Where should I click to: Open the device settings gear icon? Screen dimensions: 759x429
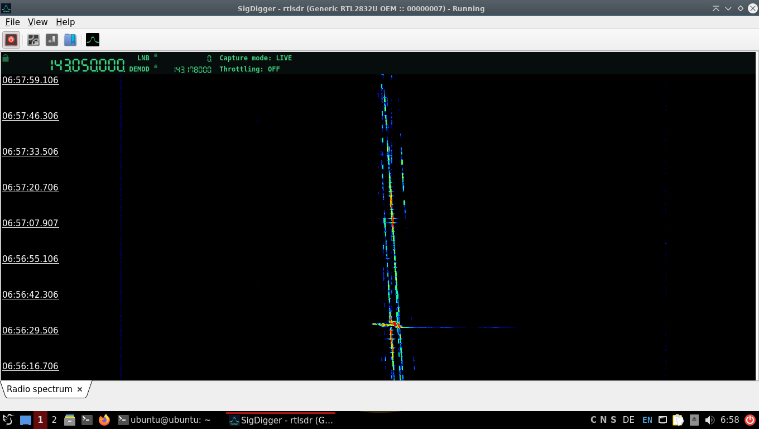(x=33, y=40)
